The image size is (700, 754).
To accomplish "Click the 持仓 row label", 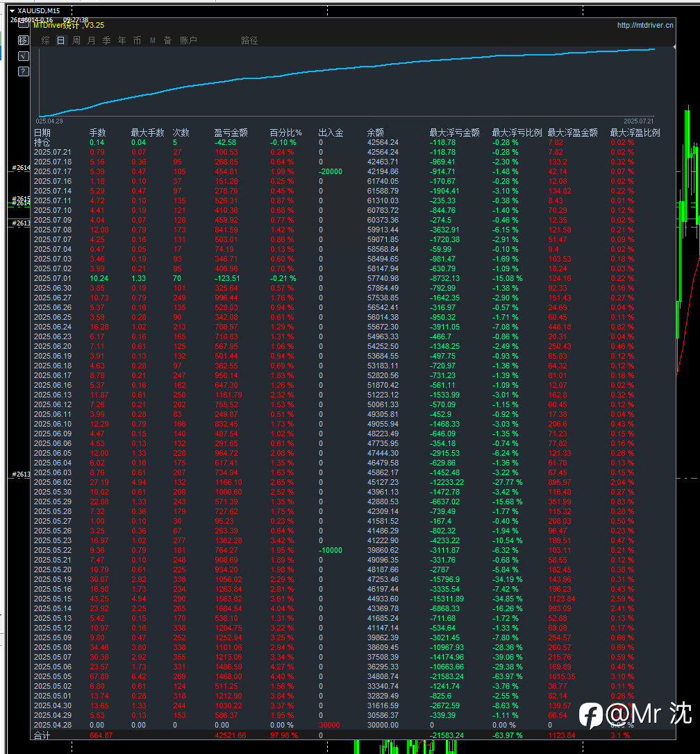I will [42, 142].
